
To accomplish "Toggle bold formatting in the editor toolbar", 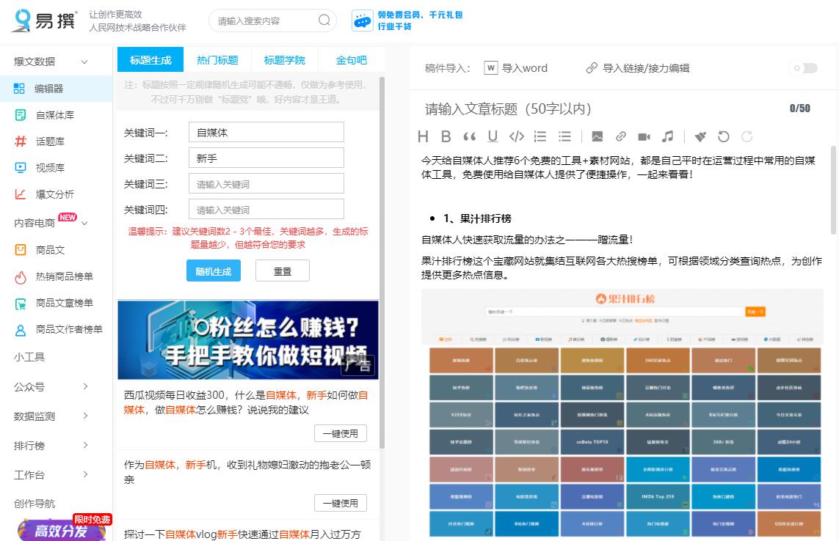I will pyautogui.click(x=446, y=136).
